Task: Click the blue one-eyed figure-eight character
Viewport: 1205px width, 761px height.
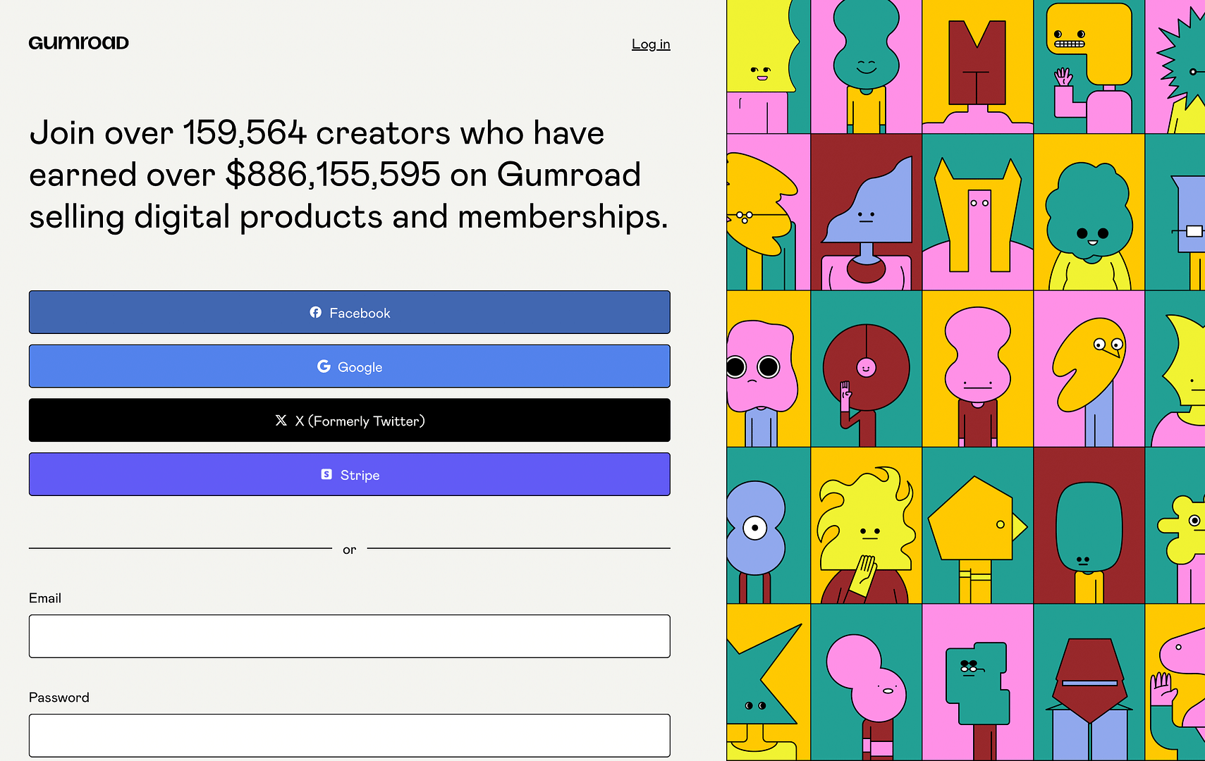Action: (769, 525)
